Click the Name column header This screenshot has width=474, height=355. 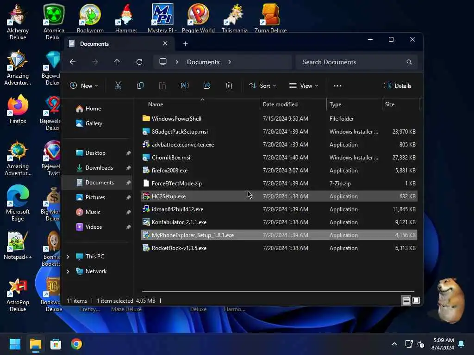pos(156,104)
